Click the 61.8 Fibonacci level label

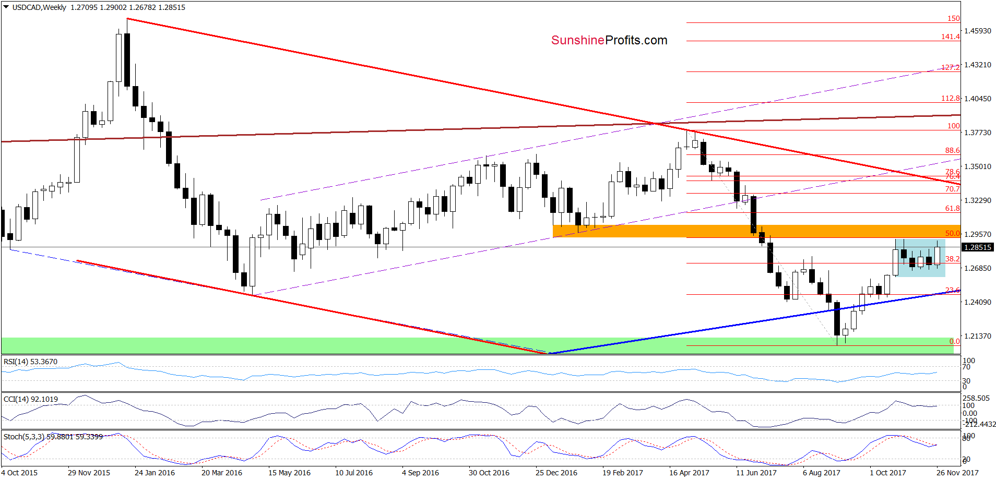pyautogui.click(x=953, y=208)
